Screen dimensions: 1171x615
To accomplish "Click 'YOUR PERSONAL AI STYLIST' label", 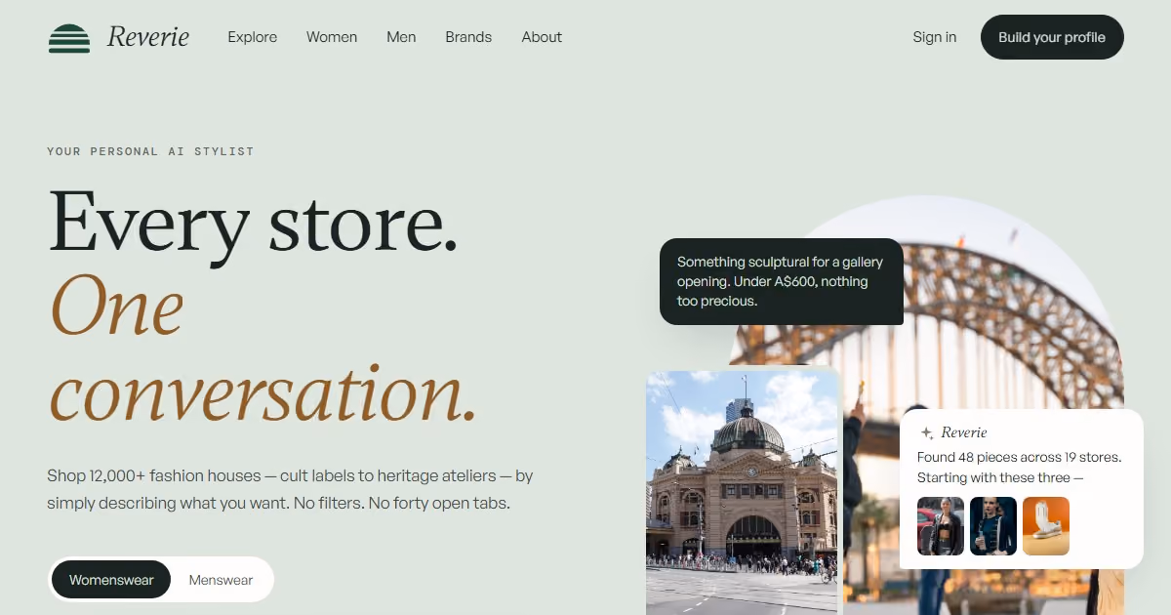I will tap(150, 151).
